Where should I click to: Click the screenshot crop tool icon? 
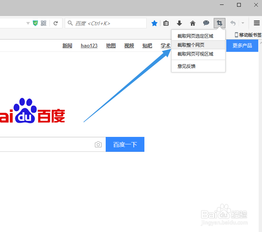coord(220,23)
